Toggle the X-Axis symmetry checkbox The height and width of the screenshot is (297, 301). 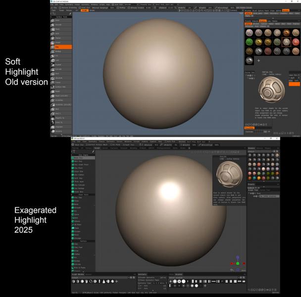pyautogui.click(x=139, y=286)
